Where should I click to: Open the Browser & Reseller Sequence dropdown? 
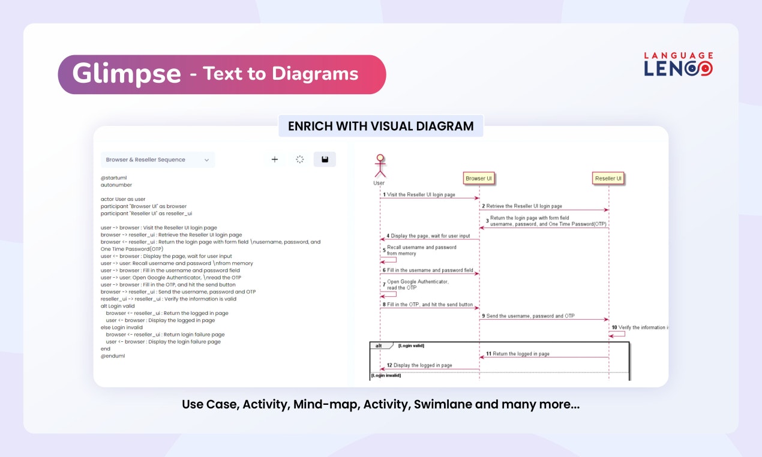pyautogui.click(x=158, y=160)
